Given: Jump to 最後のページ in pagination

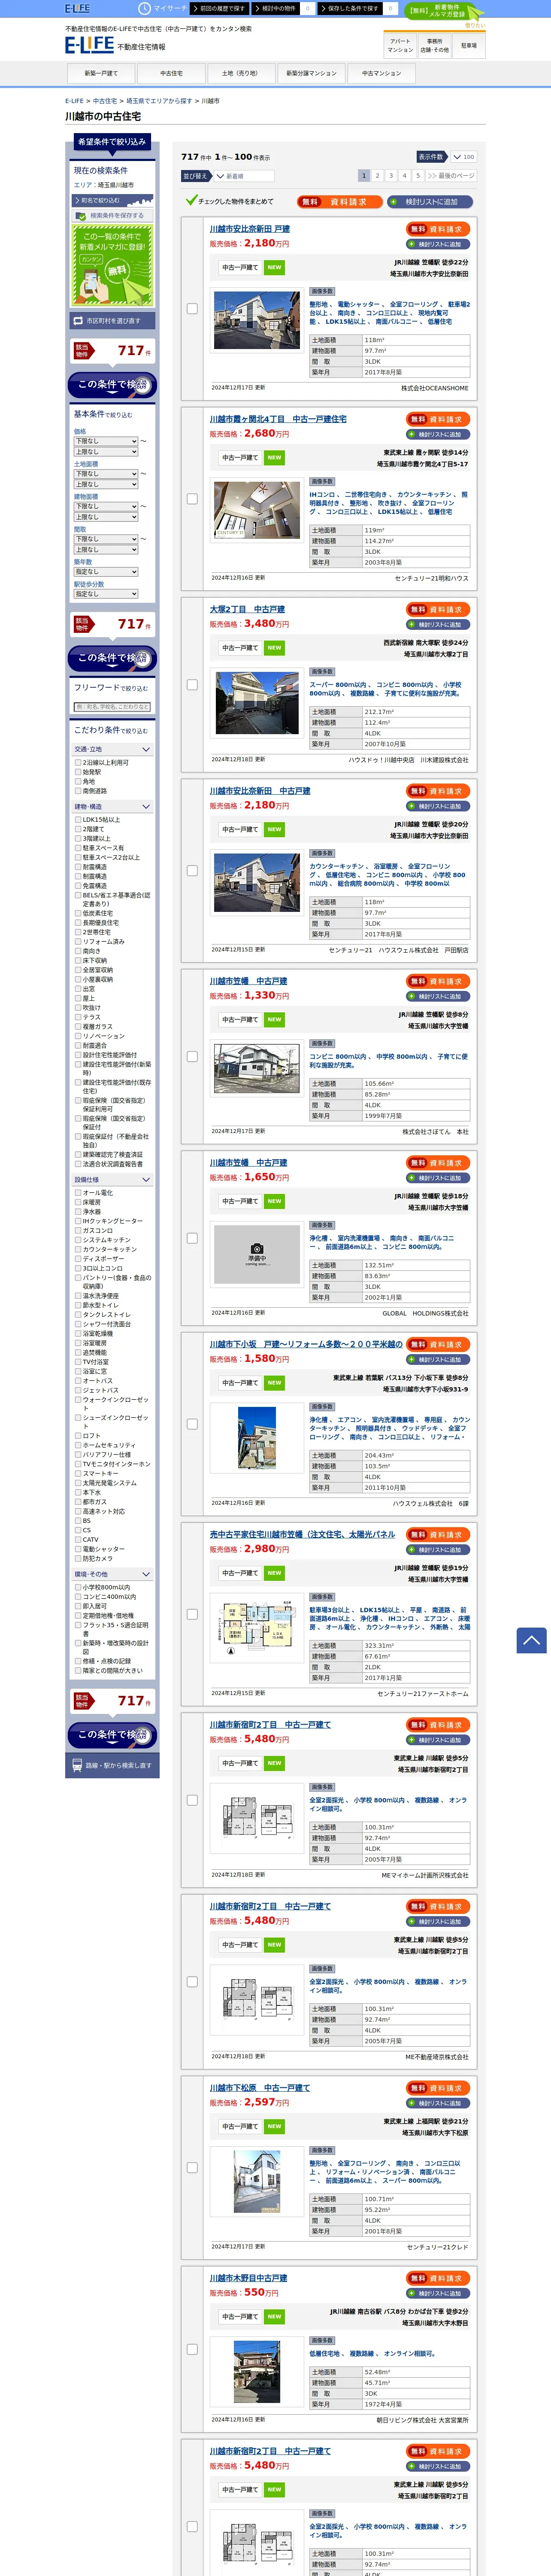Looking at the screenshot, I should tap(451, 175).
